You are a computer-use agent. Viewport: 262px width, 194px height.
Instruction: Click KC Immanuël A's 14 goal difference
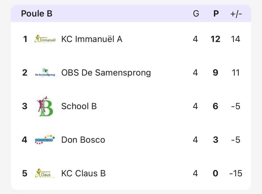235,39
